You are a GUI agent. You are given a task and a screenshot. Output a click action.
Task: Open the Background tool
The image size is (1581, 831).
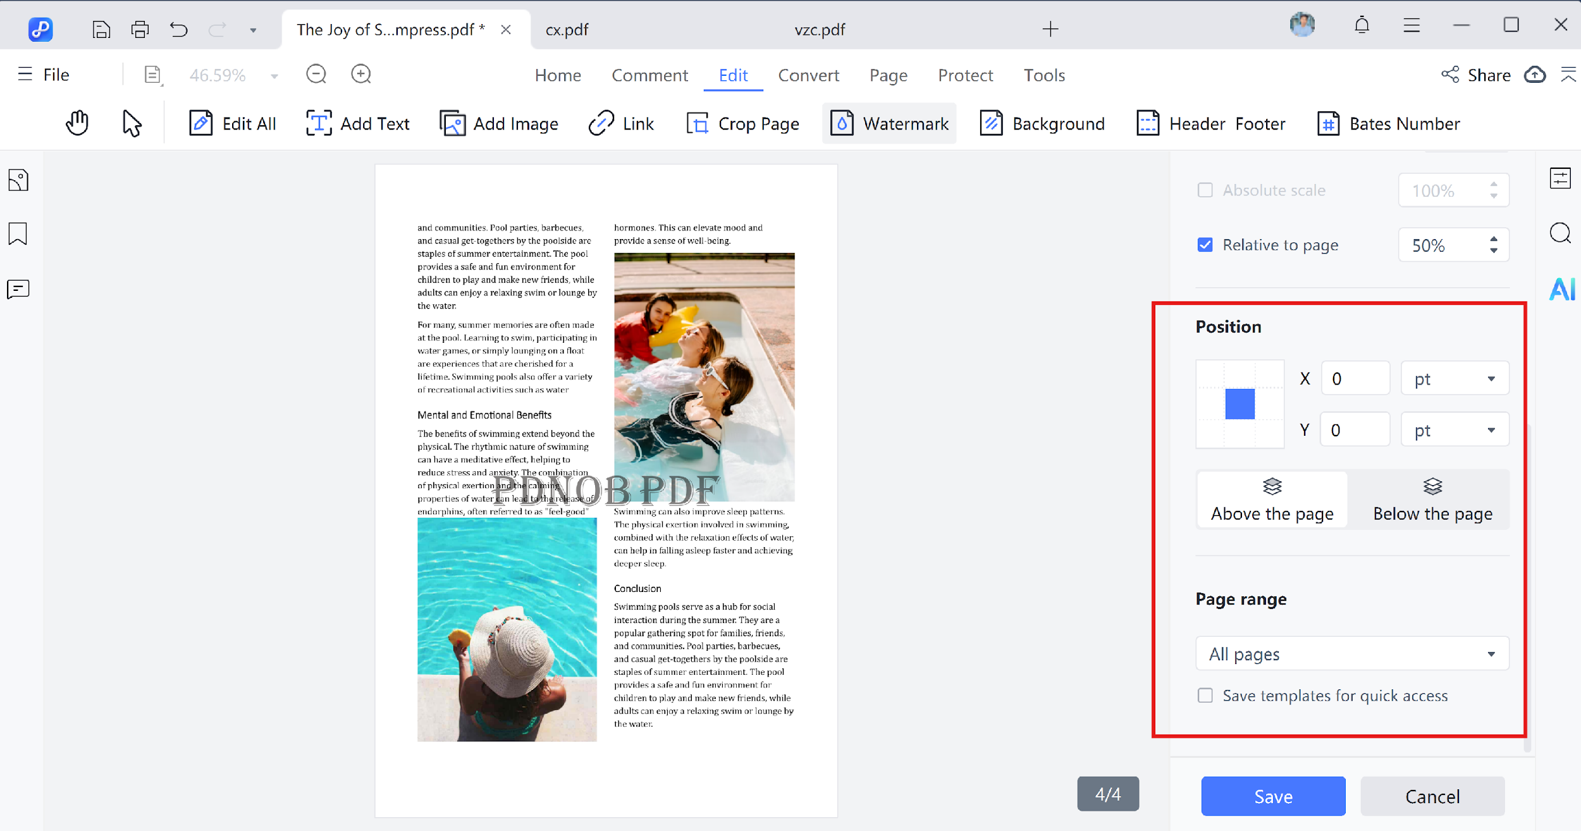coord(1041,123)
